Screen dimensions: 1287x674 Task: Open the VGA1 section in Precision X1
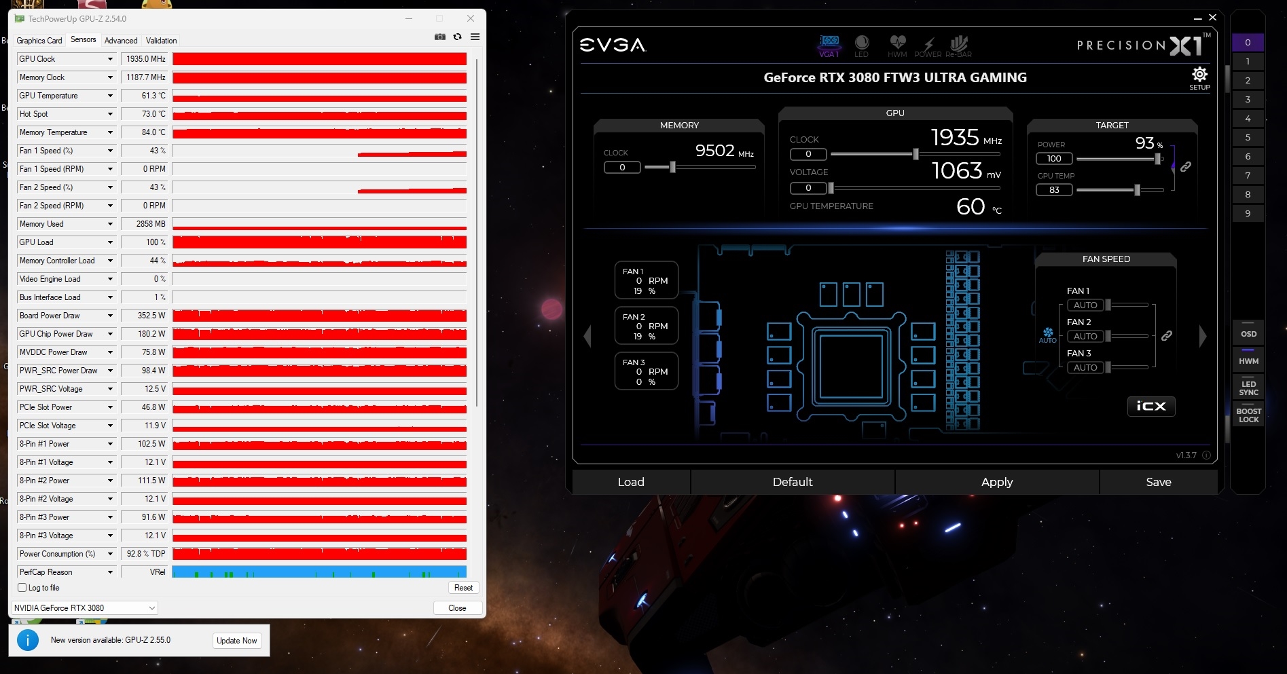tap(829, 46)
